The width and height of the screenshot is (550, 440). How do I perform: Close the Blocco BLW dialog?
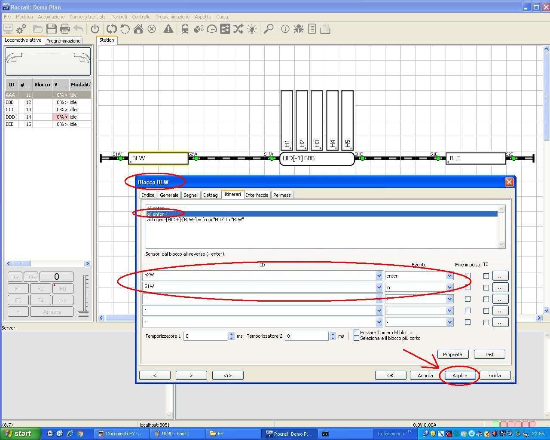tap(509, 182)
